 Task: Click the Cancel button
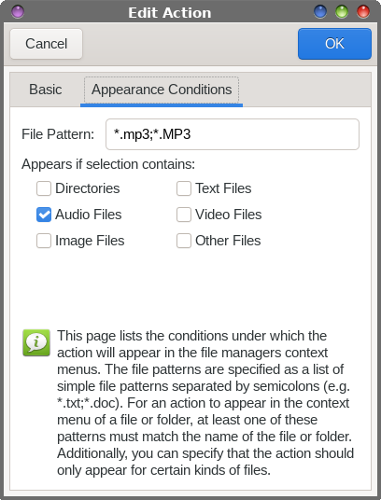tap(47, 44)
